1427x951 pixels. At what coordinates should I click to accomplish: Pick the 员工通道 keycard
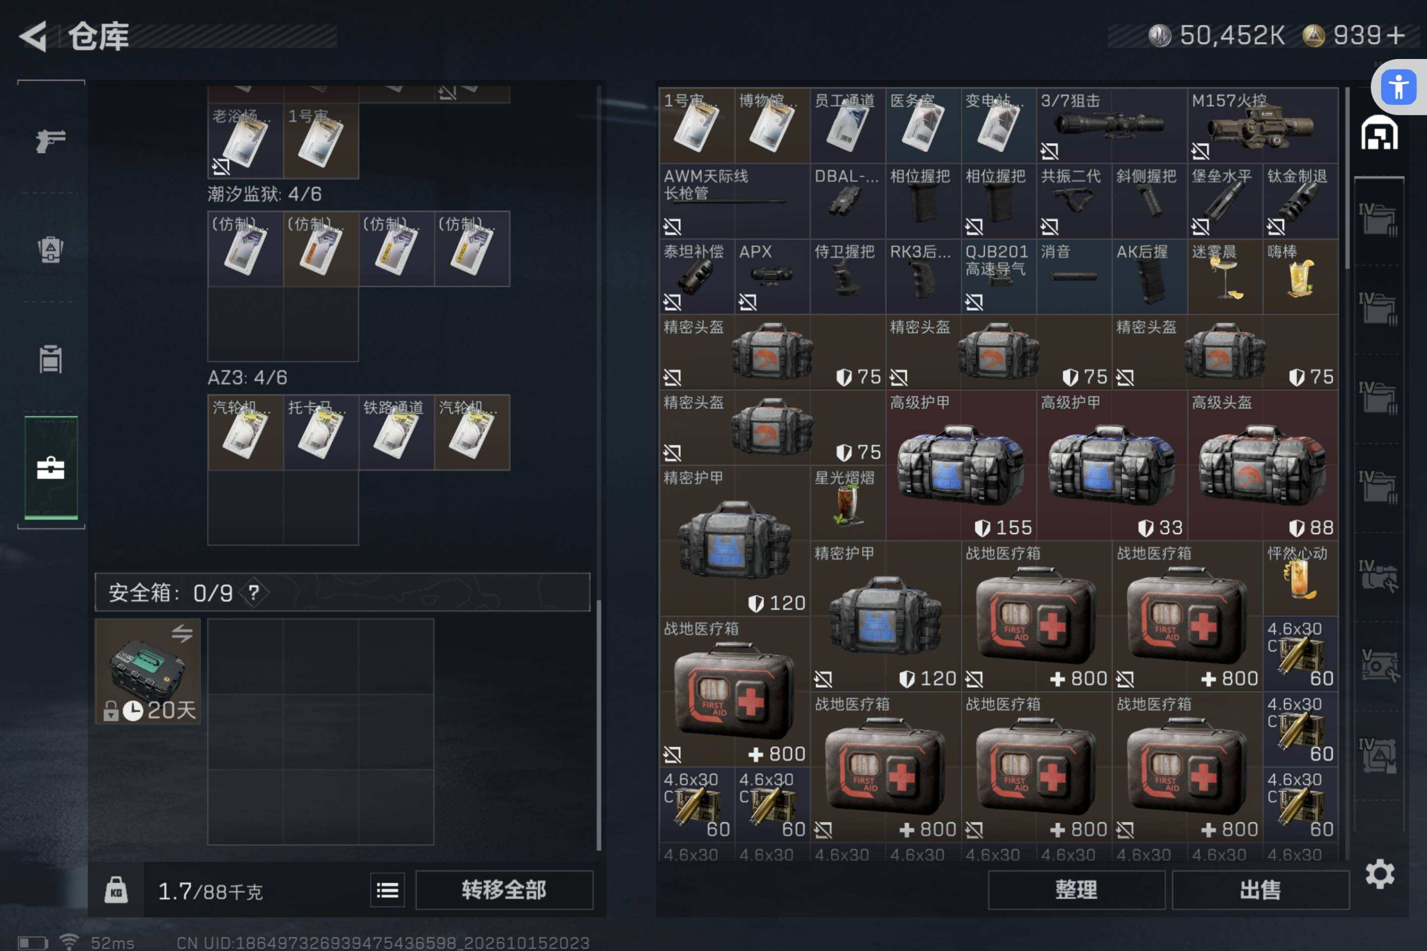(848, 125)
